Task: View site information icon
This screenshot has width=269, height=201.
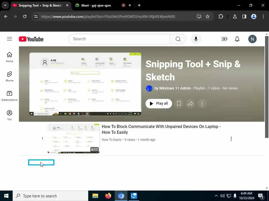Action: point(36,16)
